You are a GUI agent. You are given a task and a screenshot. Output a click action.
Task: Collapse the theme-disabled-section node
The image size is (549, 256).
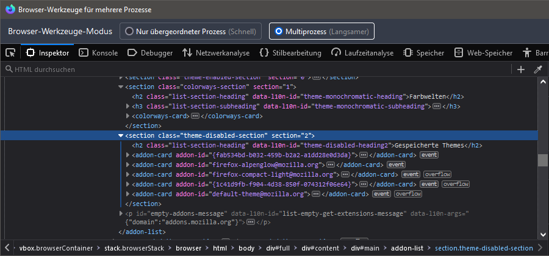click(x=121, y=135)
